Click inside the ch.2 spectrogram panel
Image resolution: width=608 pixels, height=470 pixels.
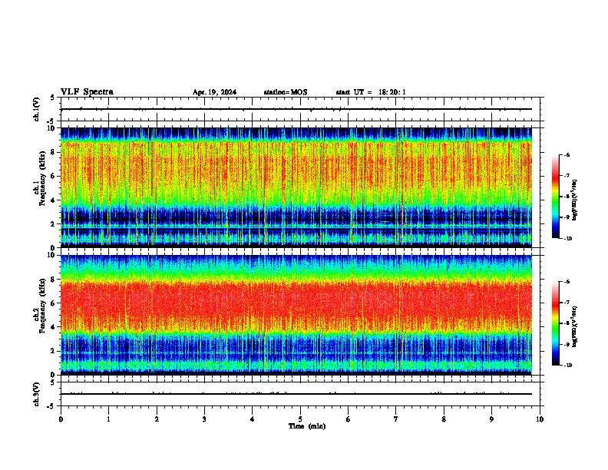[x=296, y=315]
